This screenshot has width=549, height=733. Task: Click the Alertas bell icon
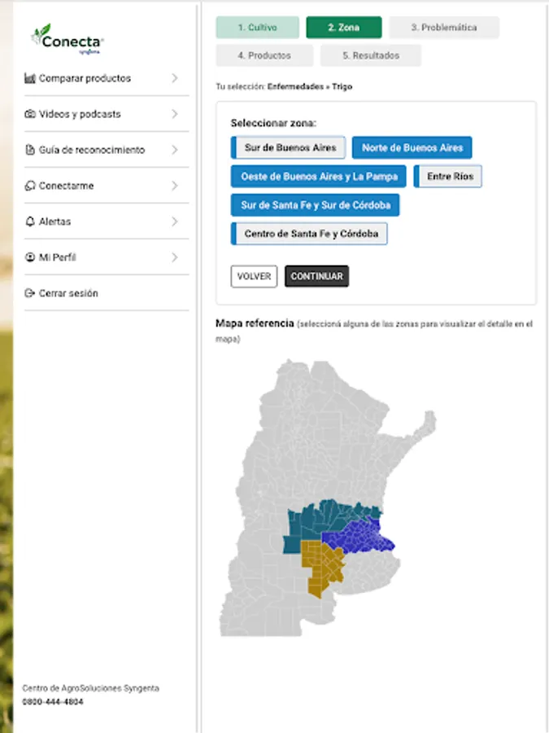(30, 222)
